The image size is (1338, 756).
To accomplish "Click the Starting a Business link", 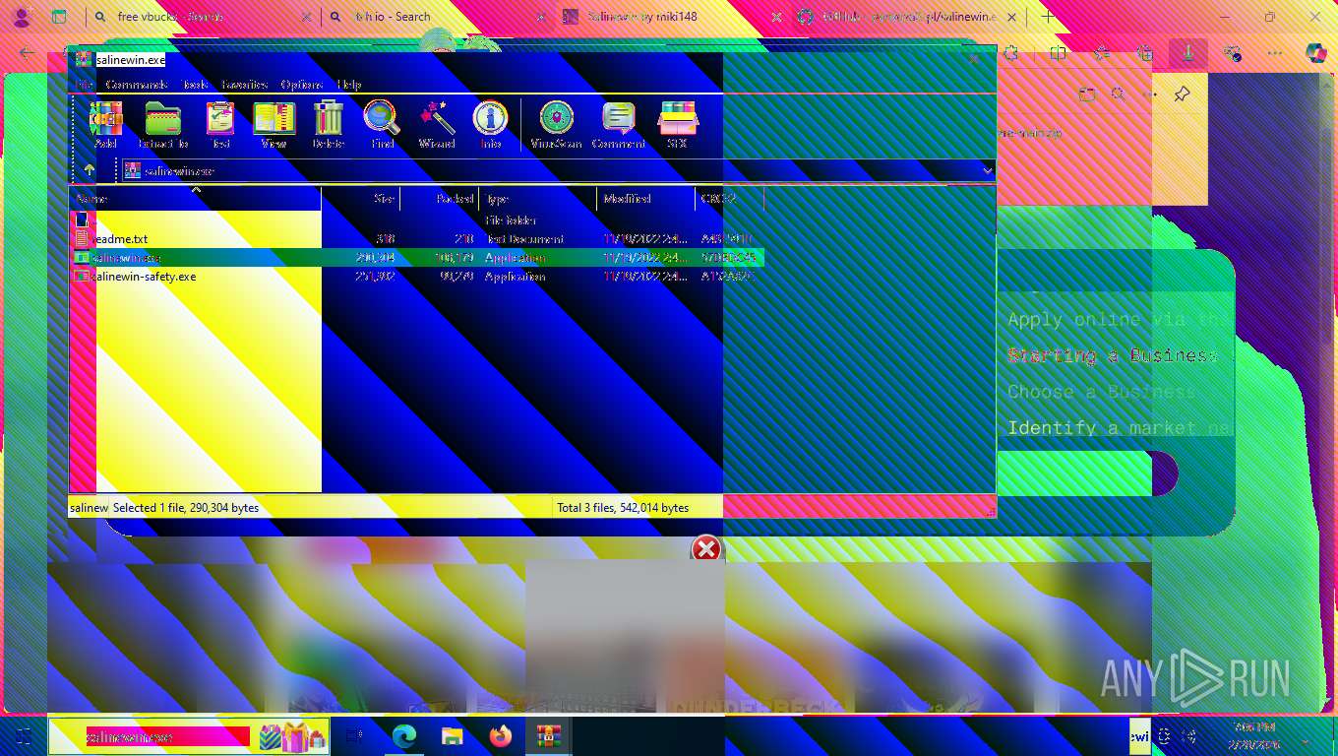I will point(1113,355).
